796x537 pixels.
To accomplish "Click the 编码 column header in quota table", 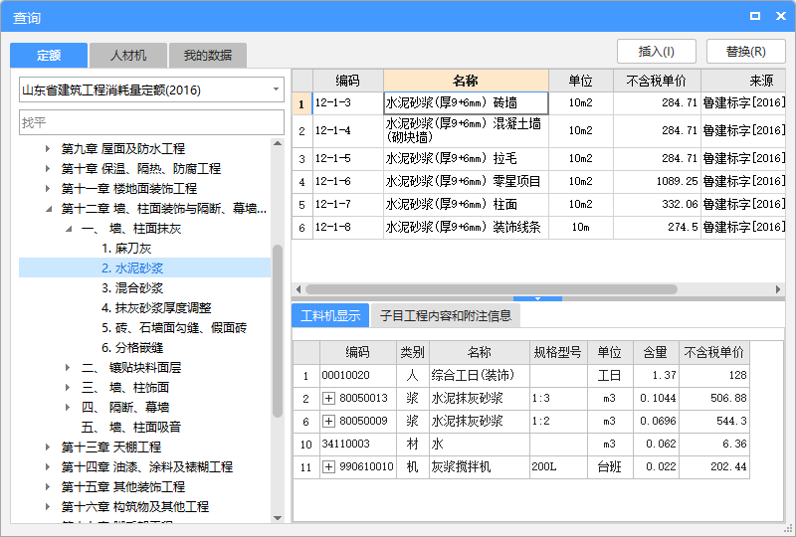I will (347, 81).
